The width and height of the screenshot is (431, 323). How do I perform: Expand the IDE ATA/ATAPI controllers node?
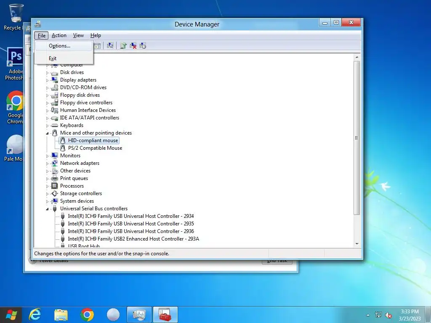pyautogui.click(x=47, y=118)
